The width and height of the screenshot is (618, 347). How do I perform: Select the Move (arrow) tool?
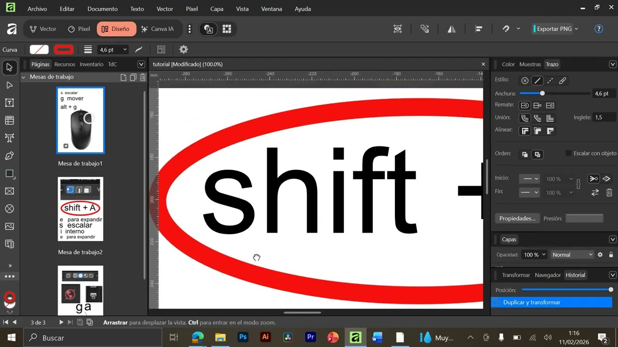[9, 67]
